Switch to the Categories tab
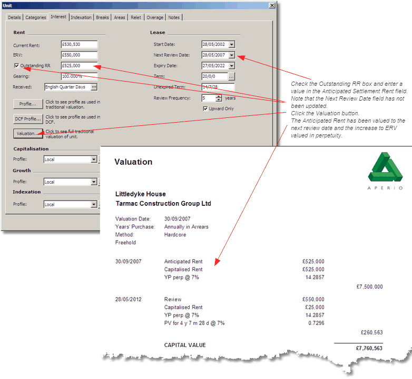This screenshot has width=412, height=379. [36, 17]
